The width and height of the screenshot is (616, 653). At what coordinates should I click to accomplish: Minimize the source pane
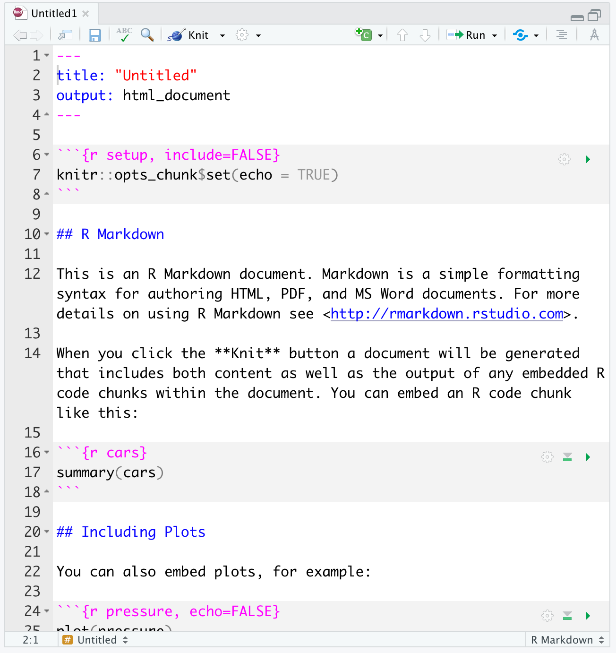click(577, 17)
